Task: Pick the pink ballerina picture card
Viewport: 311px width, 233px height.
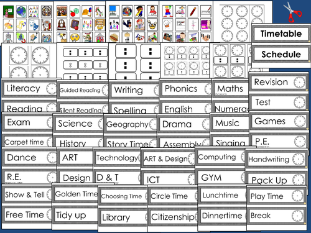Action: 193,25
